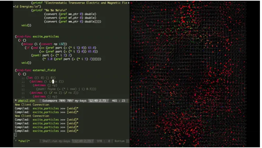
Task: Click the first New Client Connection message in shell
Action: pyautogui.click(x=32, y=105)
